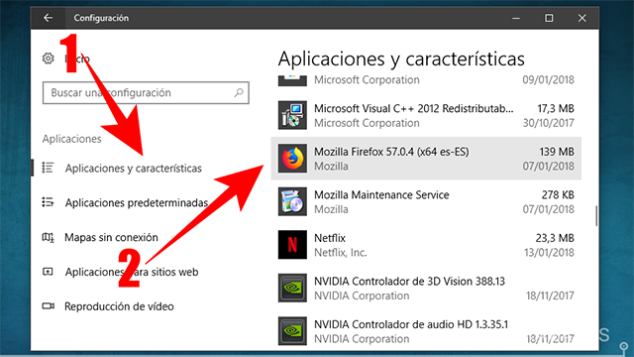Image resolution: width=634 pixels, height=357 pixels.
Task: Click the app list scrollbar thumb
Action: (x=596, y=216)
